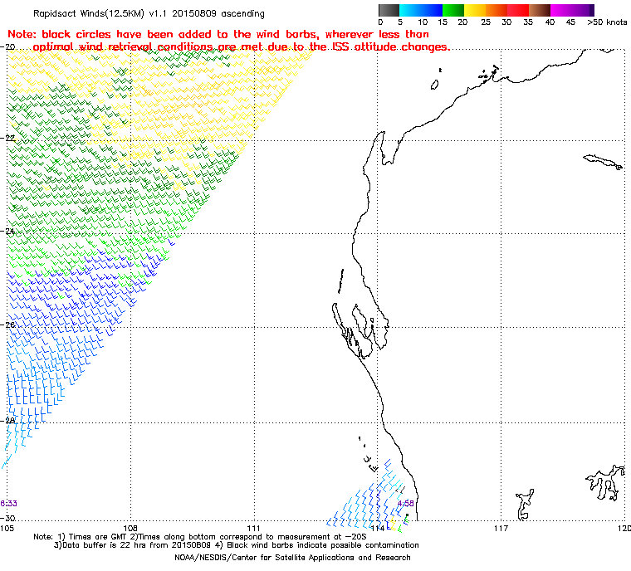Click the '0' label under the color bar
The width and height of the screenshot is (631, 571).
point(381,22)
